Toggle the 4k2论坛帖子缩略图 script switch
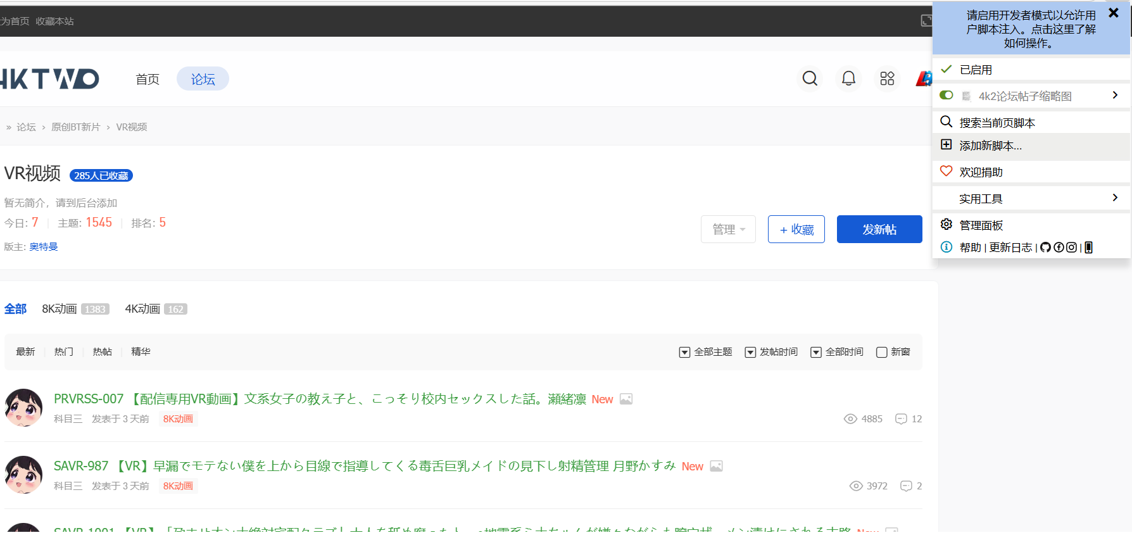1132x547 pixels. pos(946,95)
